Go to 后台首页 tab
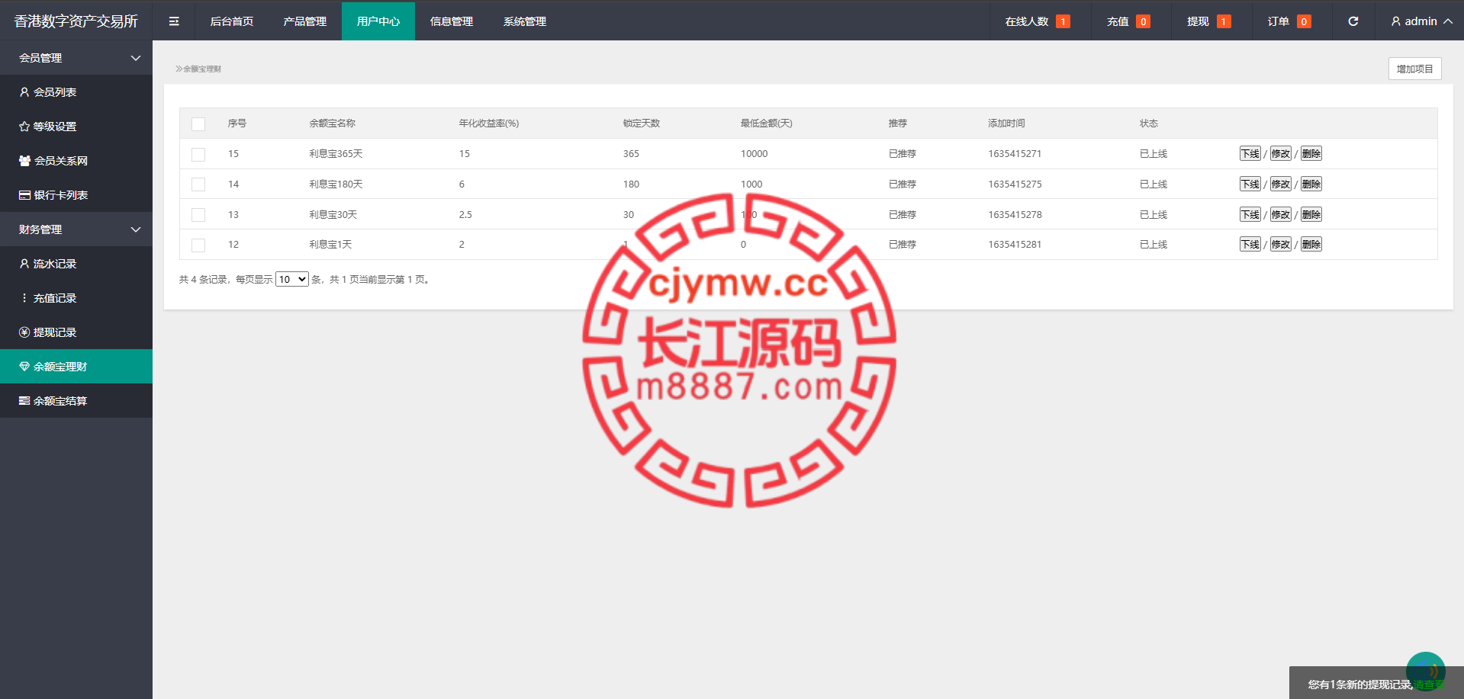Viewport: 1464px width, 699px height. tap(232, 21)
